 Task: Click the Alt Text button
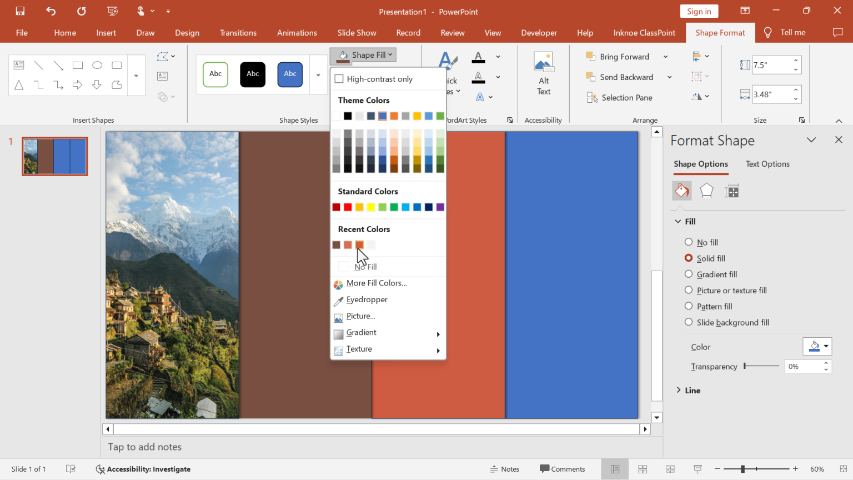coord(543,73)
